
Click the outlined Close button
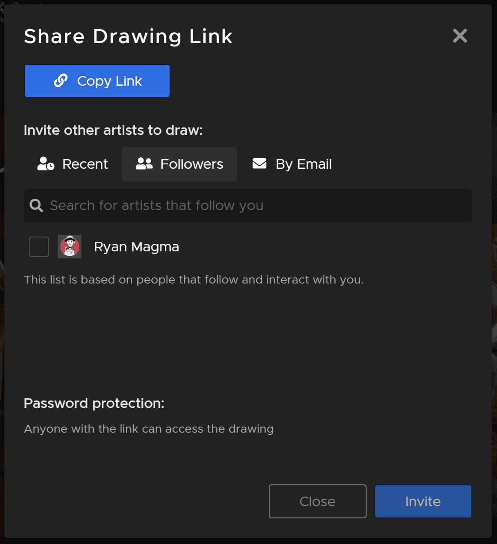point(317,501)
